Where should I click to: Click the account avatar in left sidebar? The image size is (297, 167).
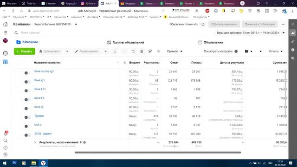pyautogui.click(x=6, y=40)
